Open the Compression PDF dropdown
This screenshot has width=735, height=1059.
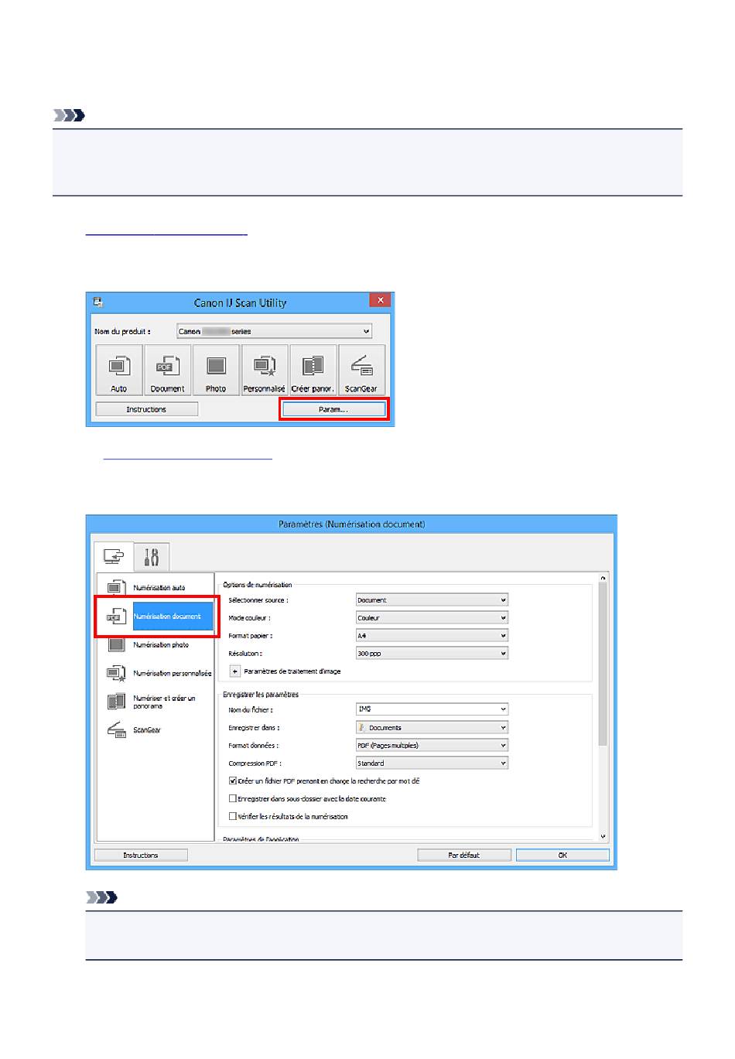pos(432,764)
